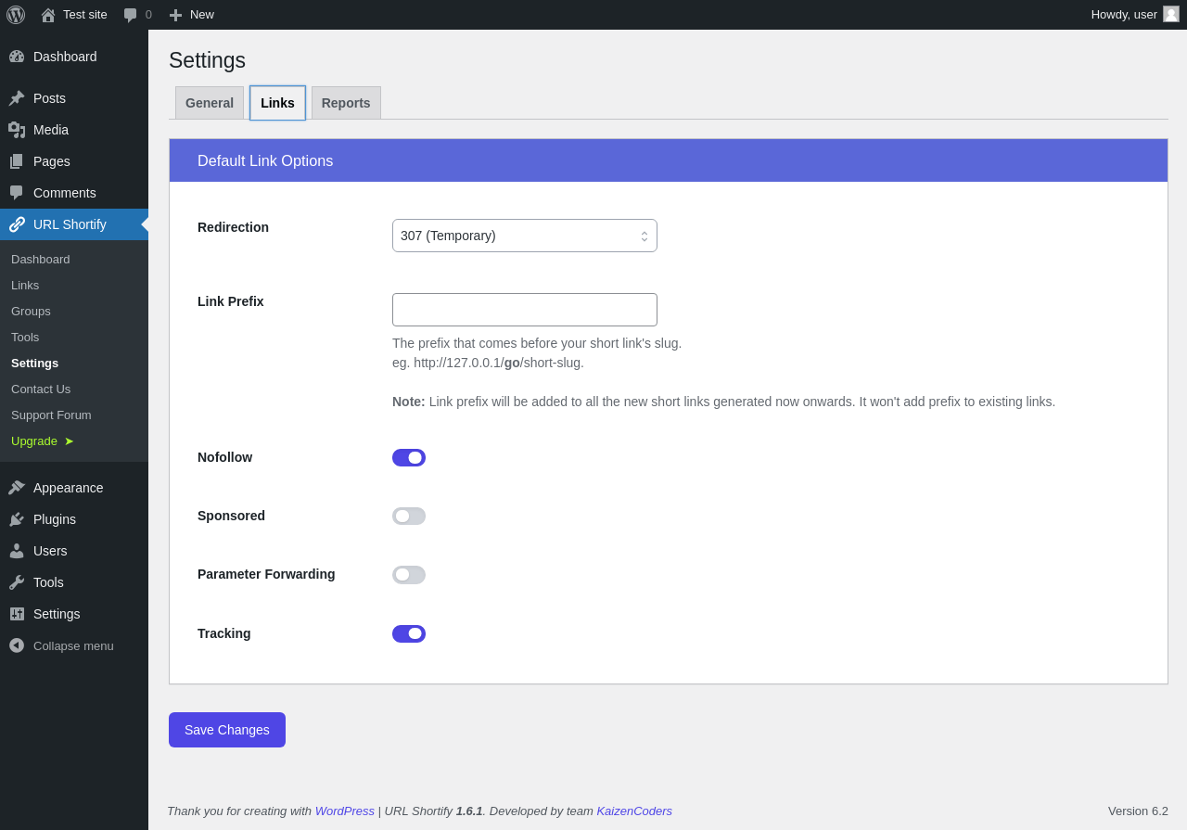Click the Save Changes button
Viewport: 1187px width, 830px height.
click(227, 730)
